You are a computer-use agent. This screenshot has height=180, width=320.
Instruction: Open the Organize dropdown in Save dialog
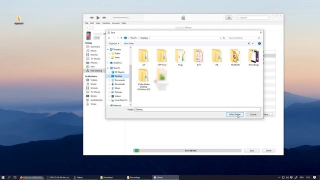pos(114,43)
